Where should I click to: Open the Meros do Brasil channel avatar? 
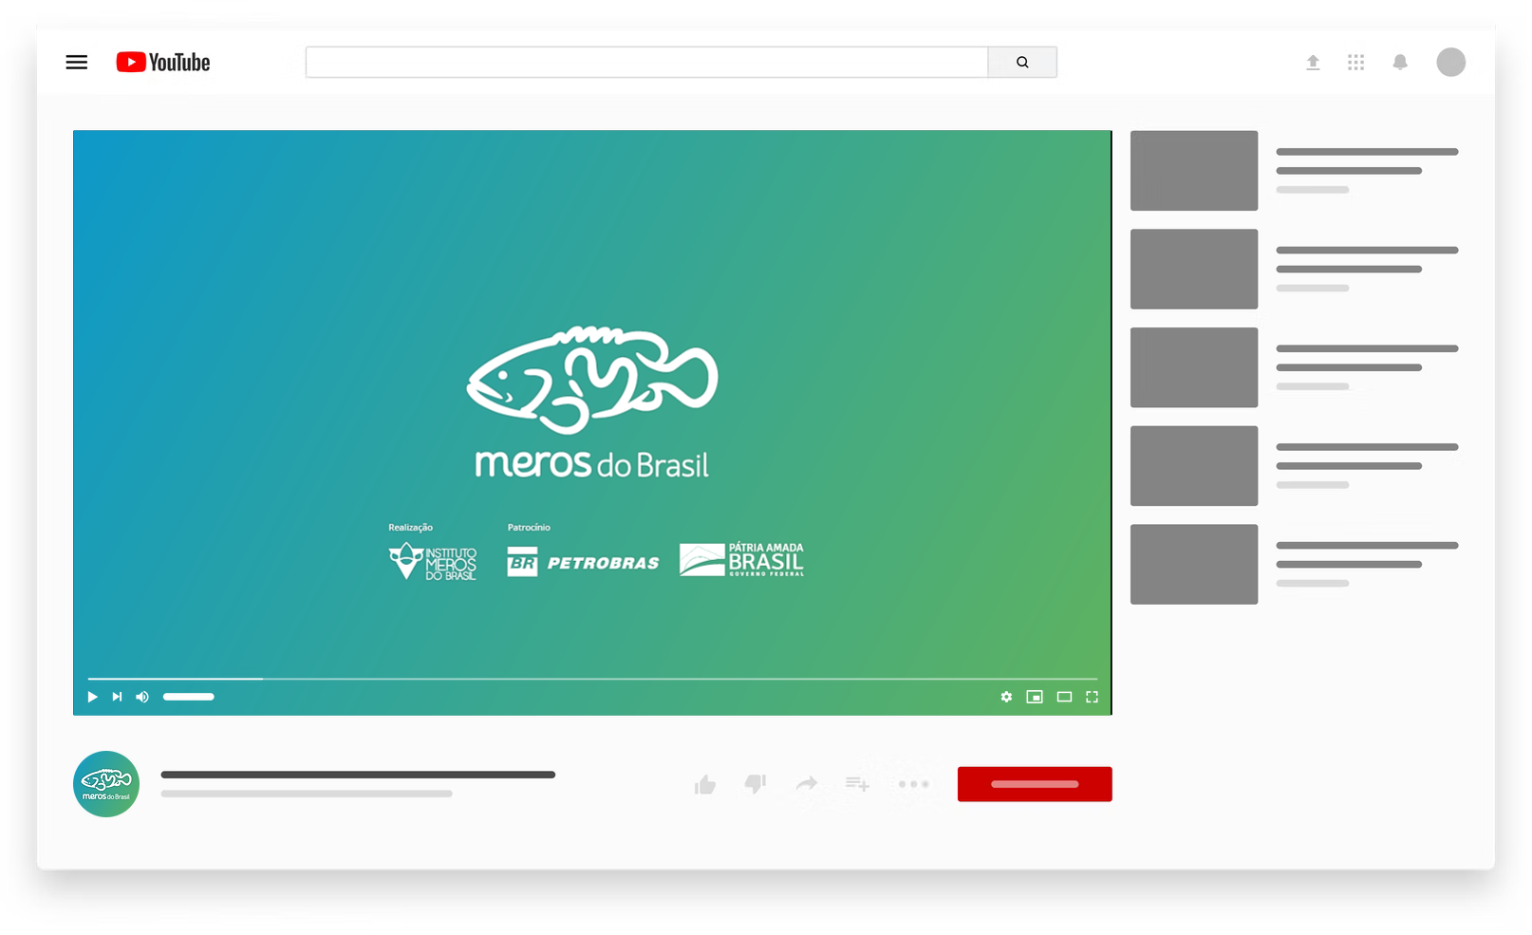106,784
